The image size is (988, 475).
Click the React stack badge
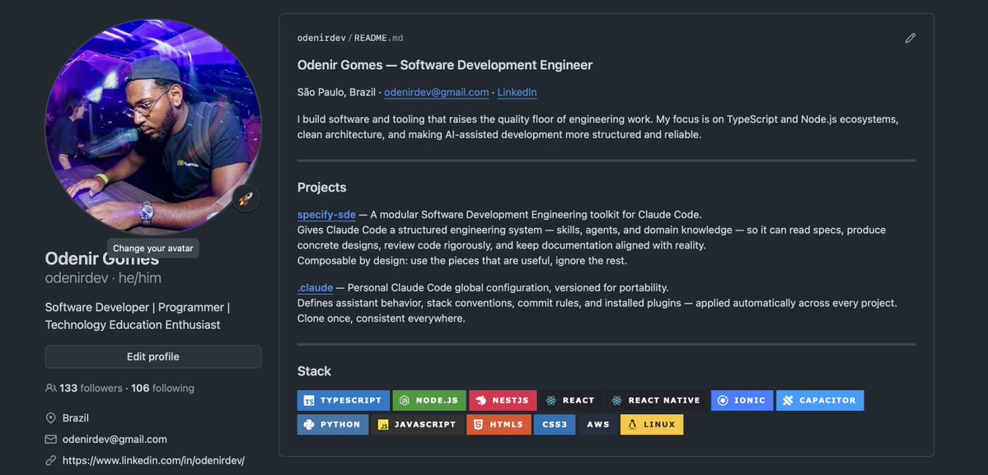tap(570, 401)
